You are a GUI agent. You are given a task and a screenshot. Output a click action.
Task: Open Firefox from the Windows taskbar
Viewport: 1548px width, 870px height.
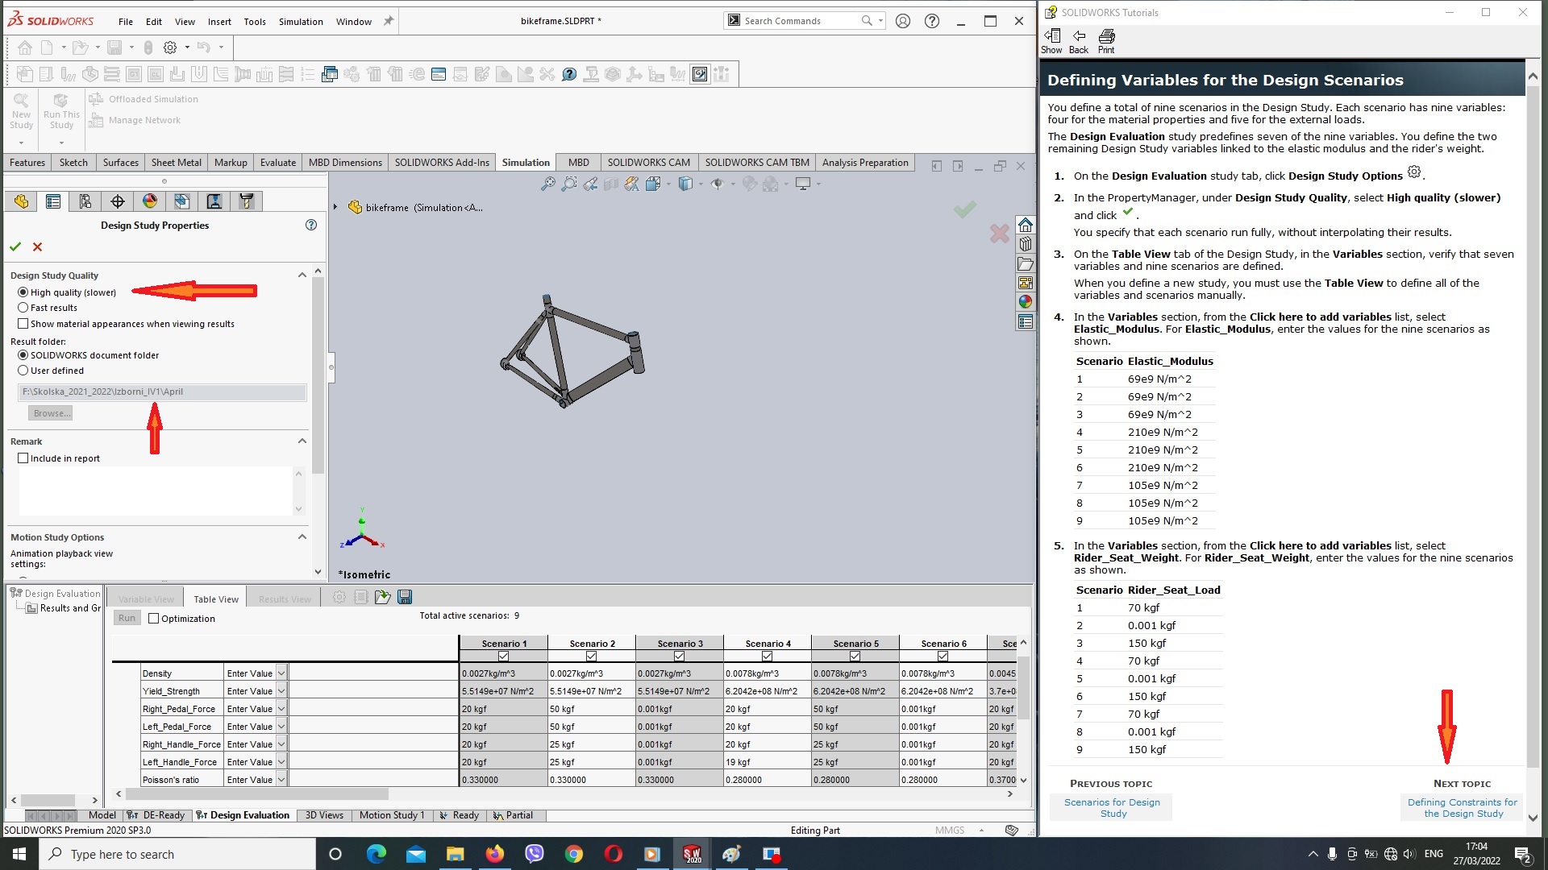[x=494, y=854]
